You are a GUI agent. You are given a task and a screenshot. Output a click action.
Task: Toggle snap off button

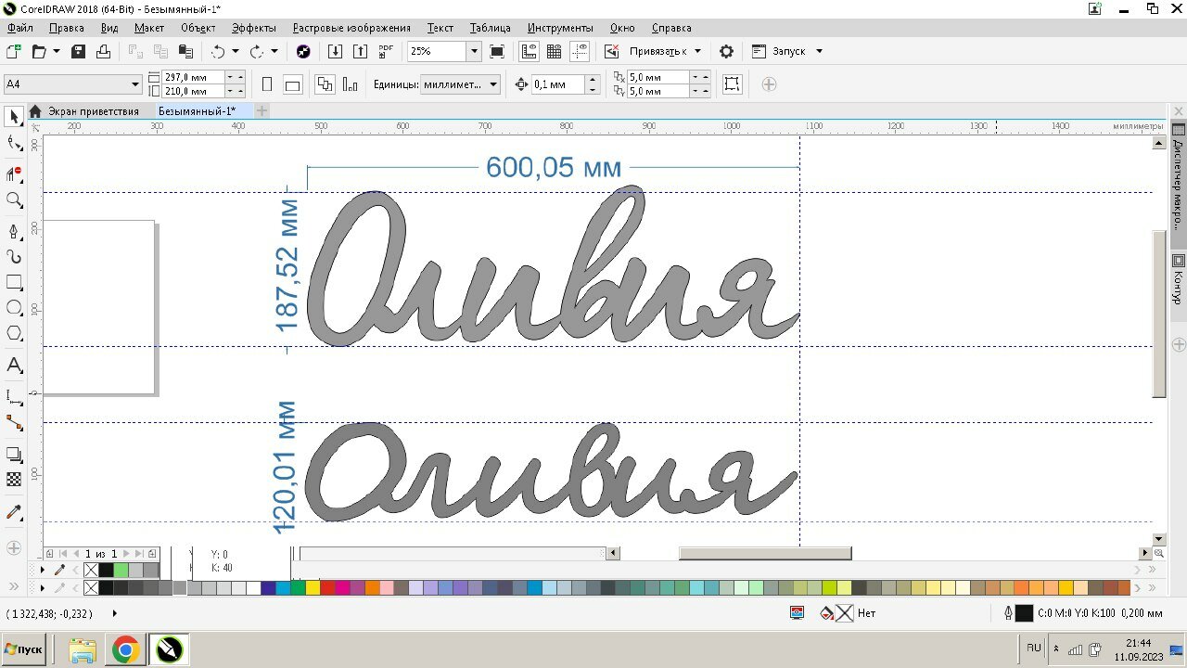612,51
